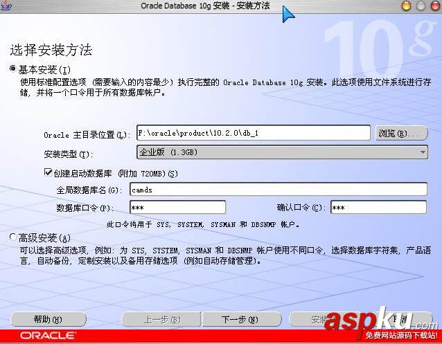Click the 下一步 next button
The width and height of the screenshot is (442, 344).
coord(242,319)
